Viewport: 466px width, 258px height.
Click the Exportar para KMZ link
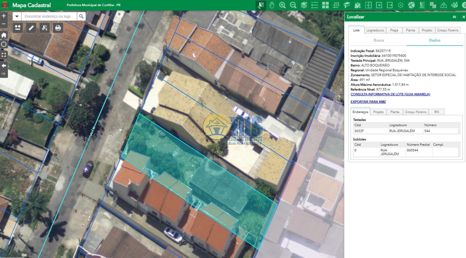tap(368, 102)
